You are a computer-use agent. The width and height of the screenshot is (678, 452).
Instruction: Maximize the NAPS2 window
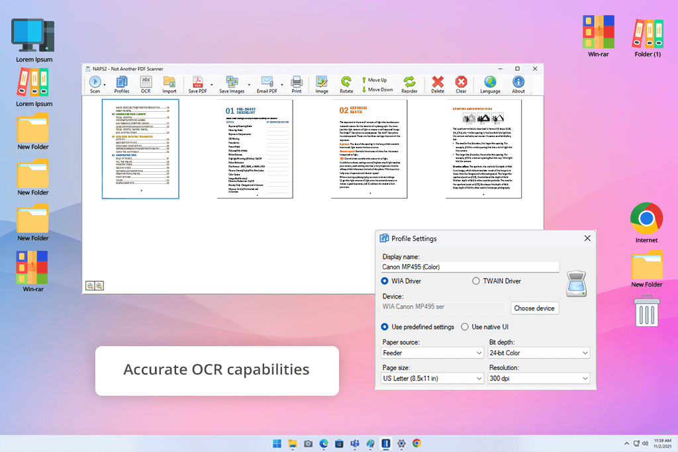pos(517,68)
